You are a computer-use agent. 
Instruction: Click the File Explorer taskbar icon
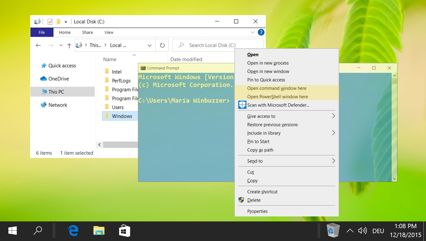98,231
